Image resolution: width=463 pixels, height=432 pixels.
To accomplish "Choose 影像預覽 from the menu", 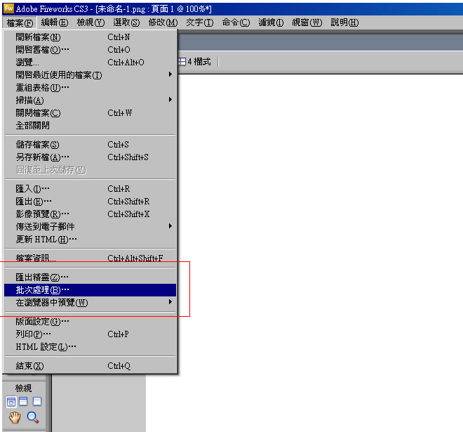I will tap(43, 214).
